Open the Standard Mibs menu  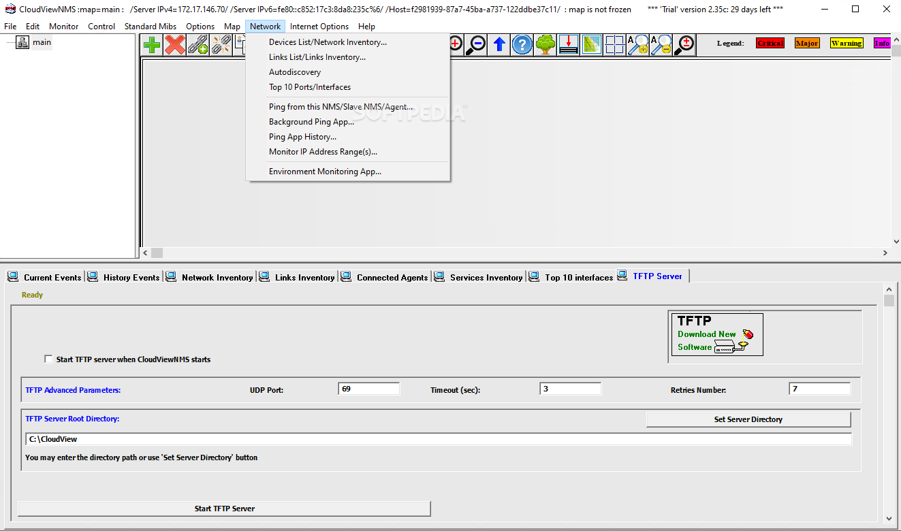pyautogui.click(x=151, y=27)
